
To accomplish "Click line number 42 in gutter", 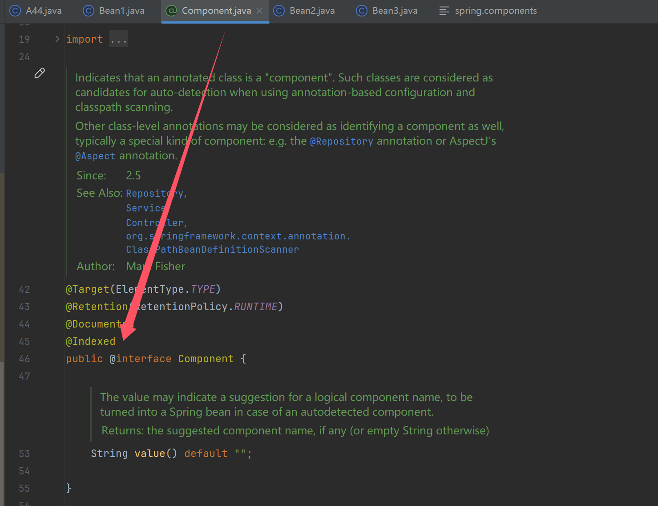I will pos(24,289).
